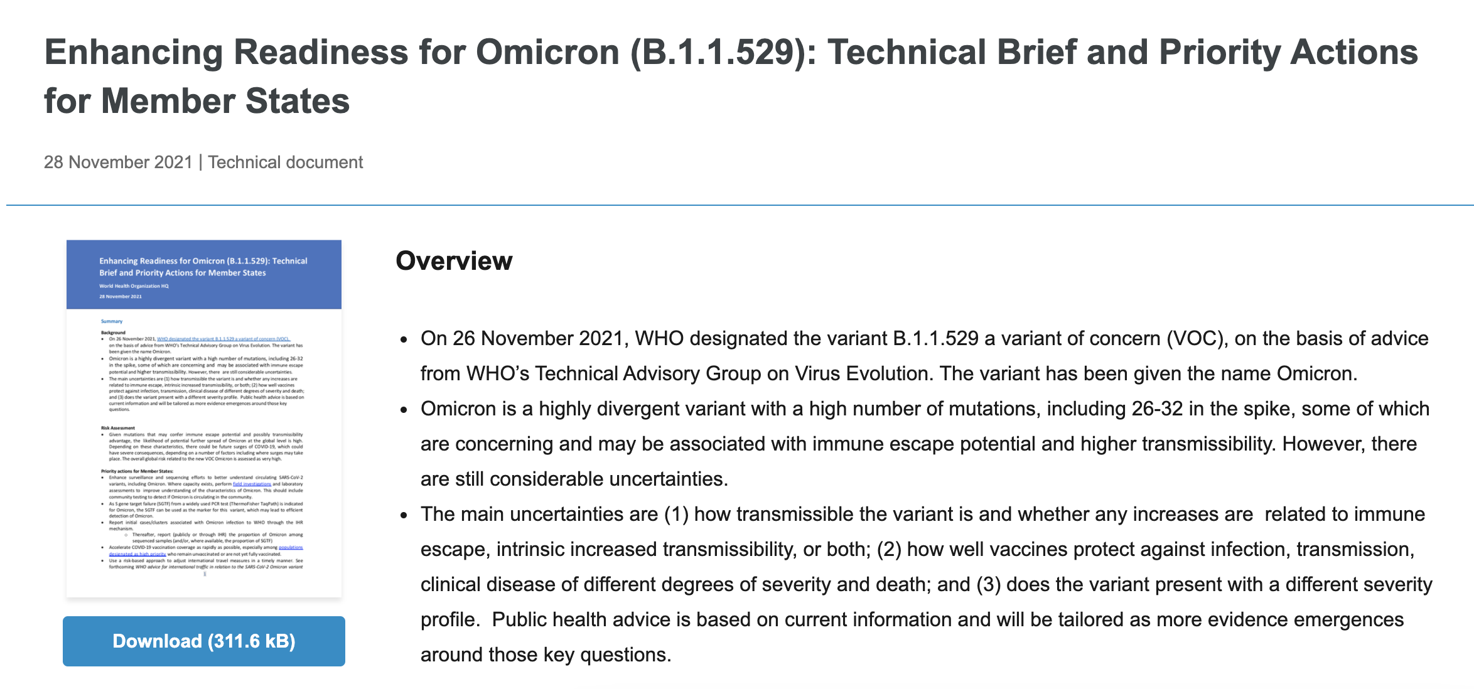Click the page number at the preview bottom
1474x689 pixels.
tap(205, 574)
